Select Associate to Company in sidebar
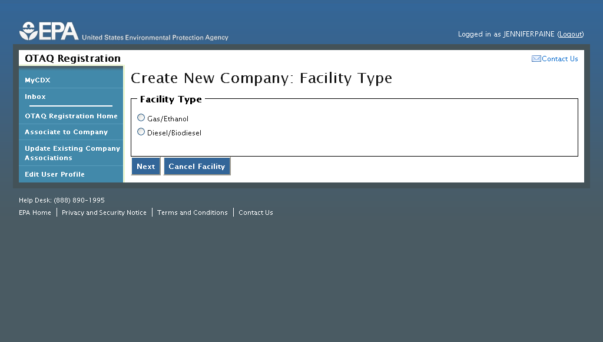 pos(66,132)
